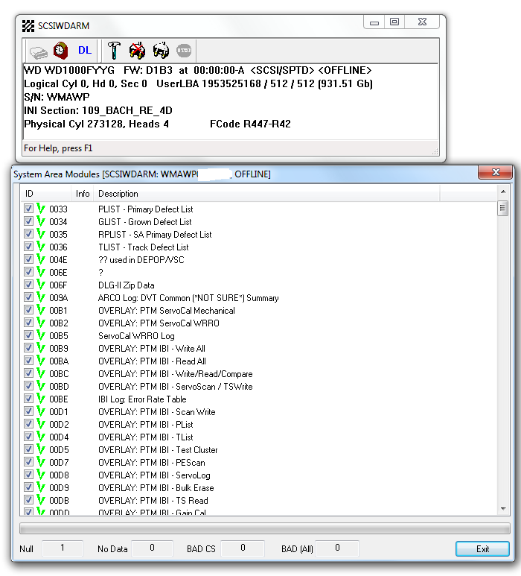This screenshot has width=521, height=576.
Task: Uncheck module 0033 PLIST checkbox
Action: [28, 209]
